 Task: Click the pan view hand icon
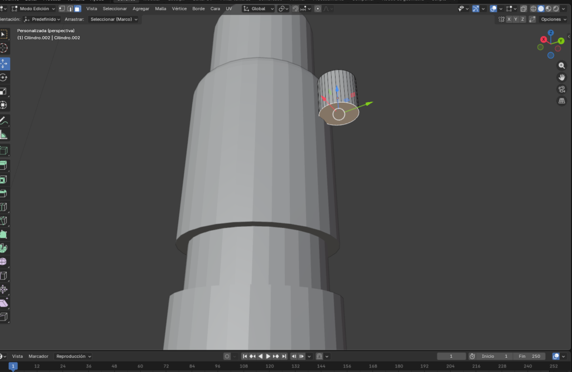[562, 77]
